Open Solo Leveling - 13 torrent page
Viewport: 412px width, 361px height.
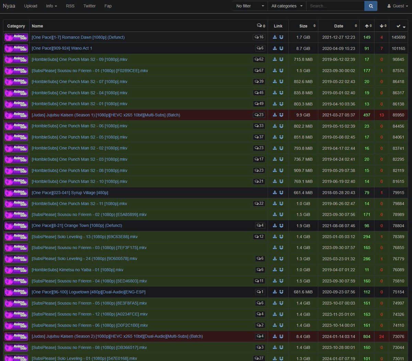click(x=84, y=237)
